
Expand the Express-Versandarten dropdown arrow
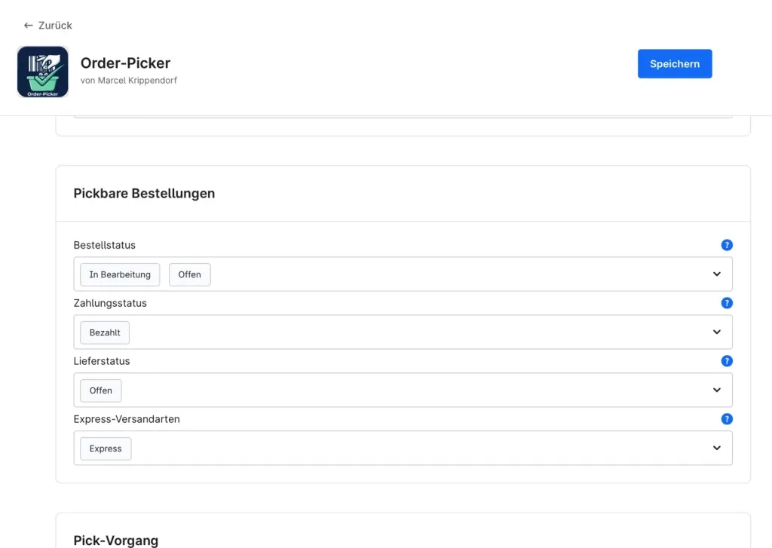tap(717, 448)
